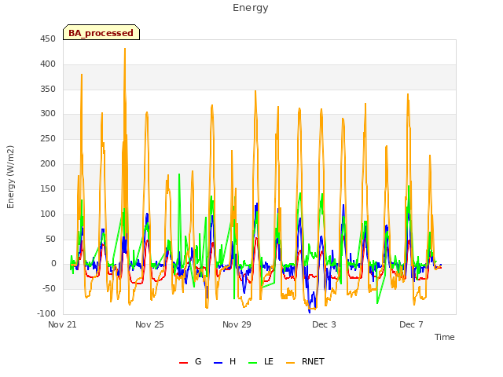This screenshot has height=377, width=503.
Task: Click the Nov 21 date tick label
Action: [62, 324]
